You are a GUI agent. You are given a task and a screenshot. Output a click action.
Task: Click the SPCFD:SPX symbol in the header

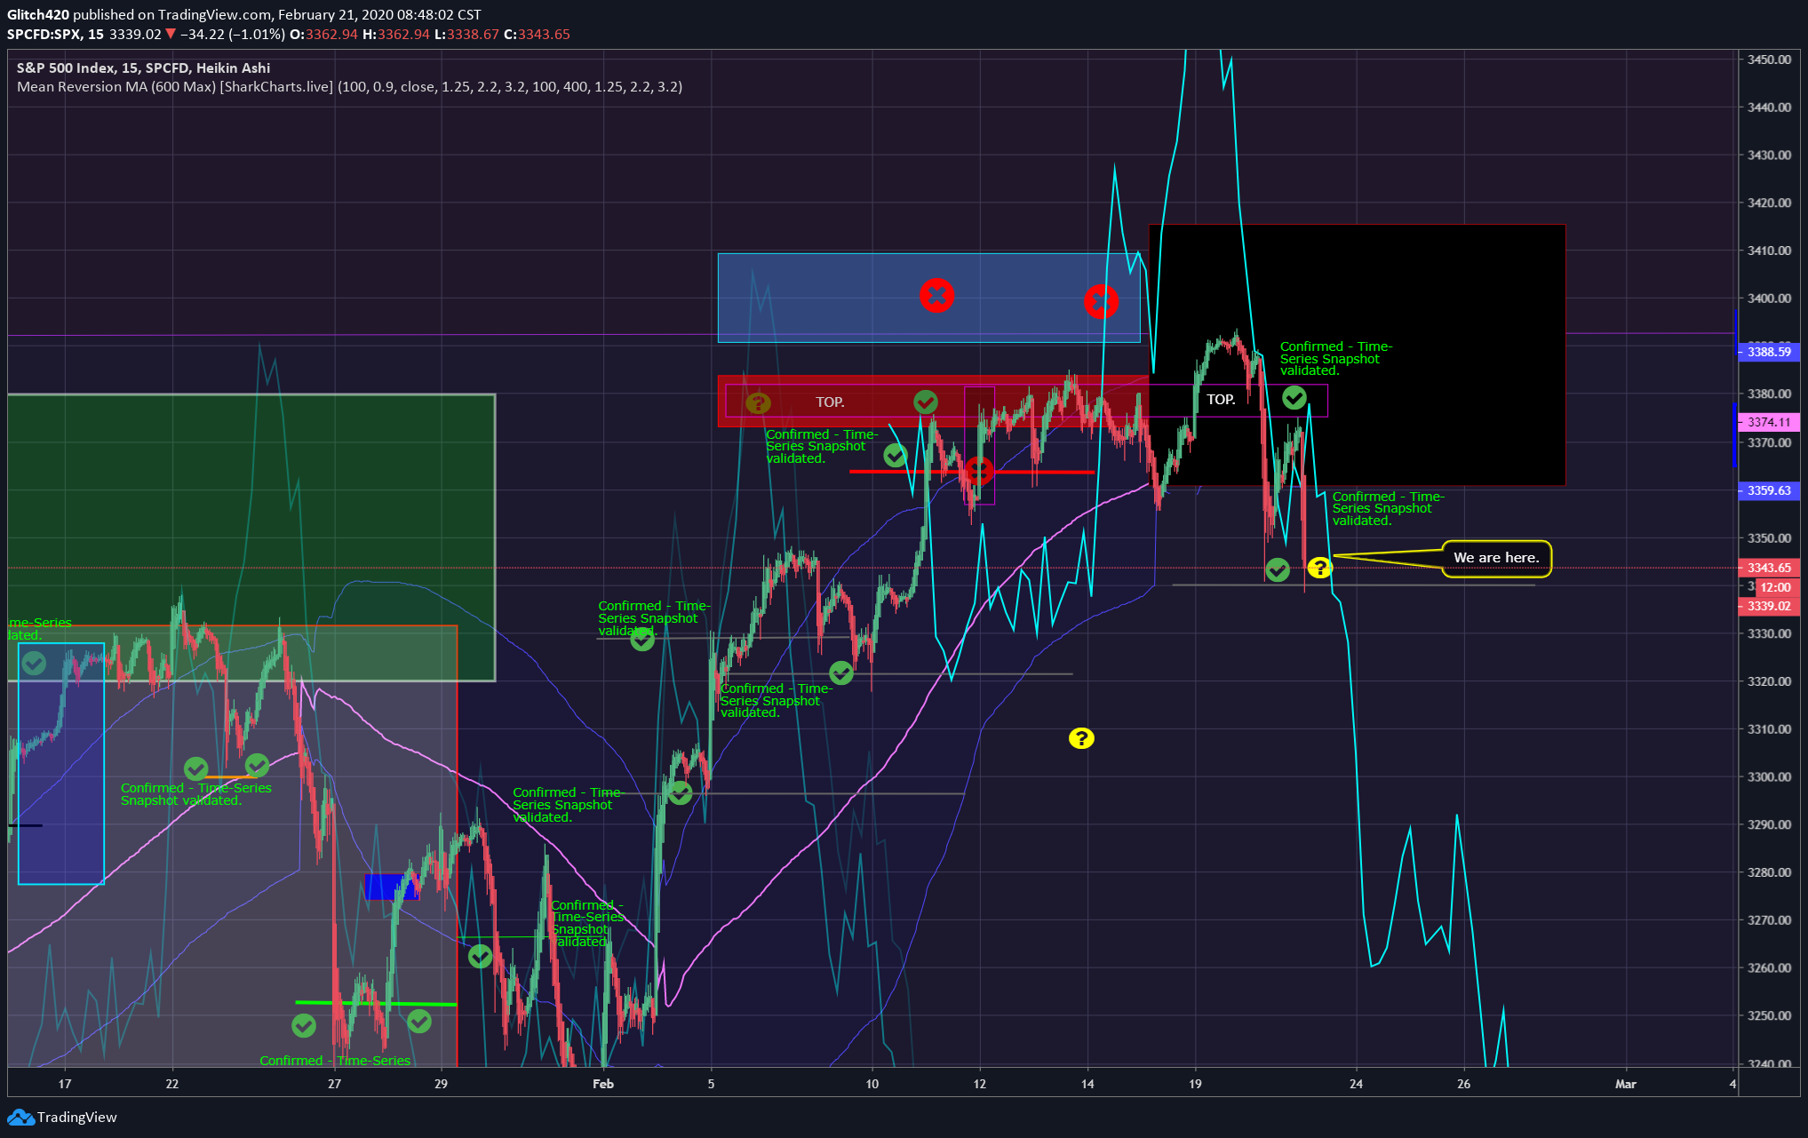44,35
